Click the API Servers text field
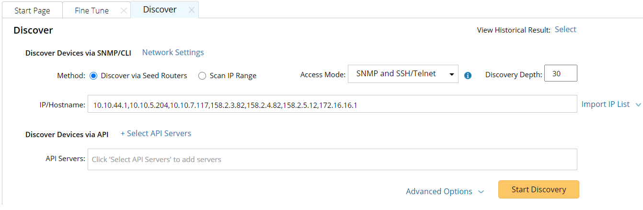The image size is (643, 210). click(332, 159)
